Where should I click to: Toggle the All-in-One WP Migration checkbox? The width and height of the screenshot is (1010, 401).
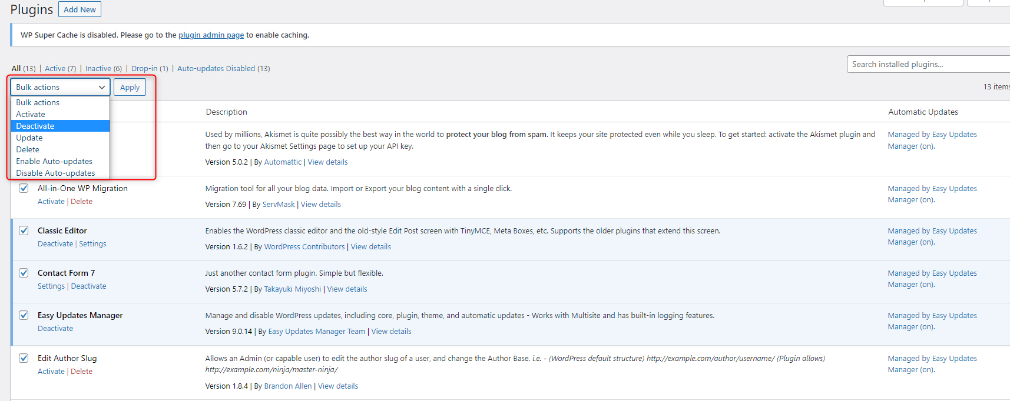tap(24, 188)
